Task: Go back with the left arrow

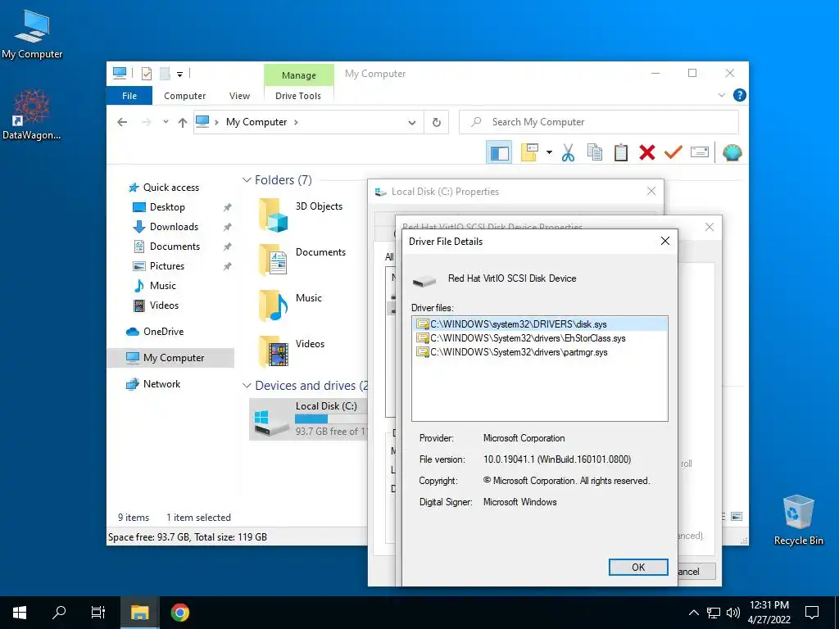Action: [123, 123]
